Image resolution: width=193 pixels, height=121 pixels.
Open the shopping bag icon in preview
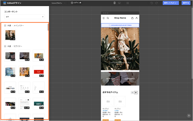(x=132, y=18)
